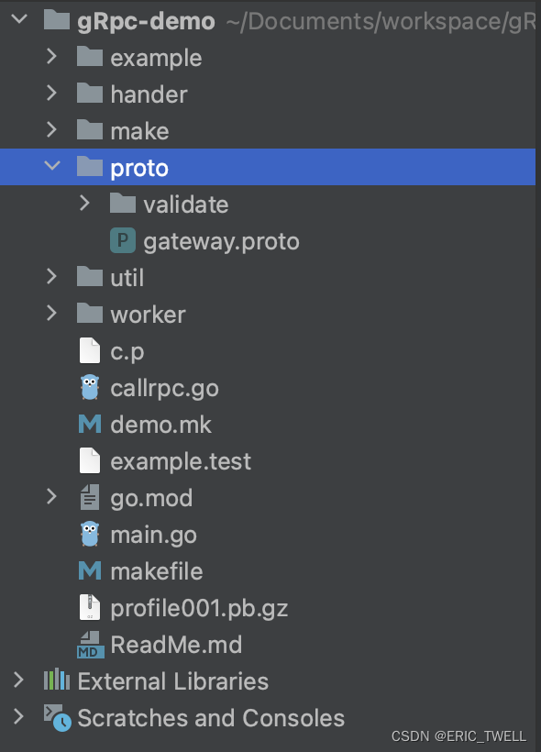Select the c.p file
The image size is (541, 752).
(x=127, y=352)
